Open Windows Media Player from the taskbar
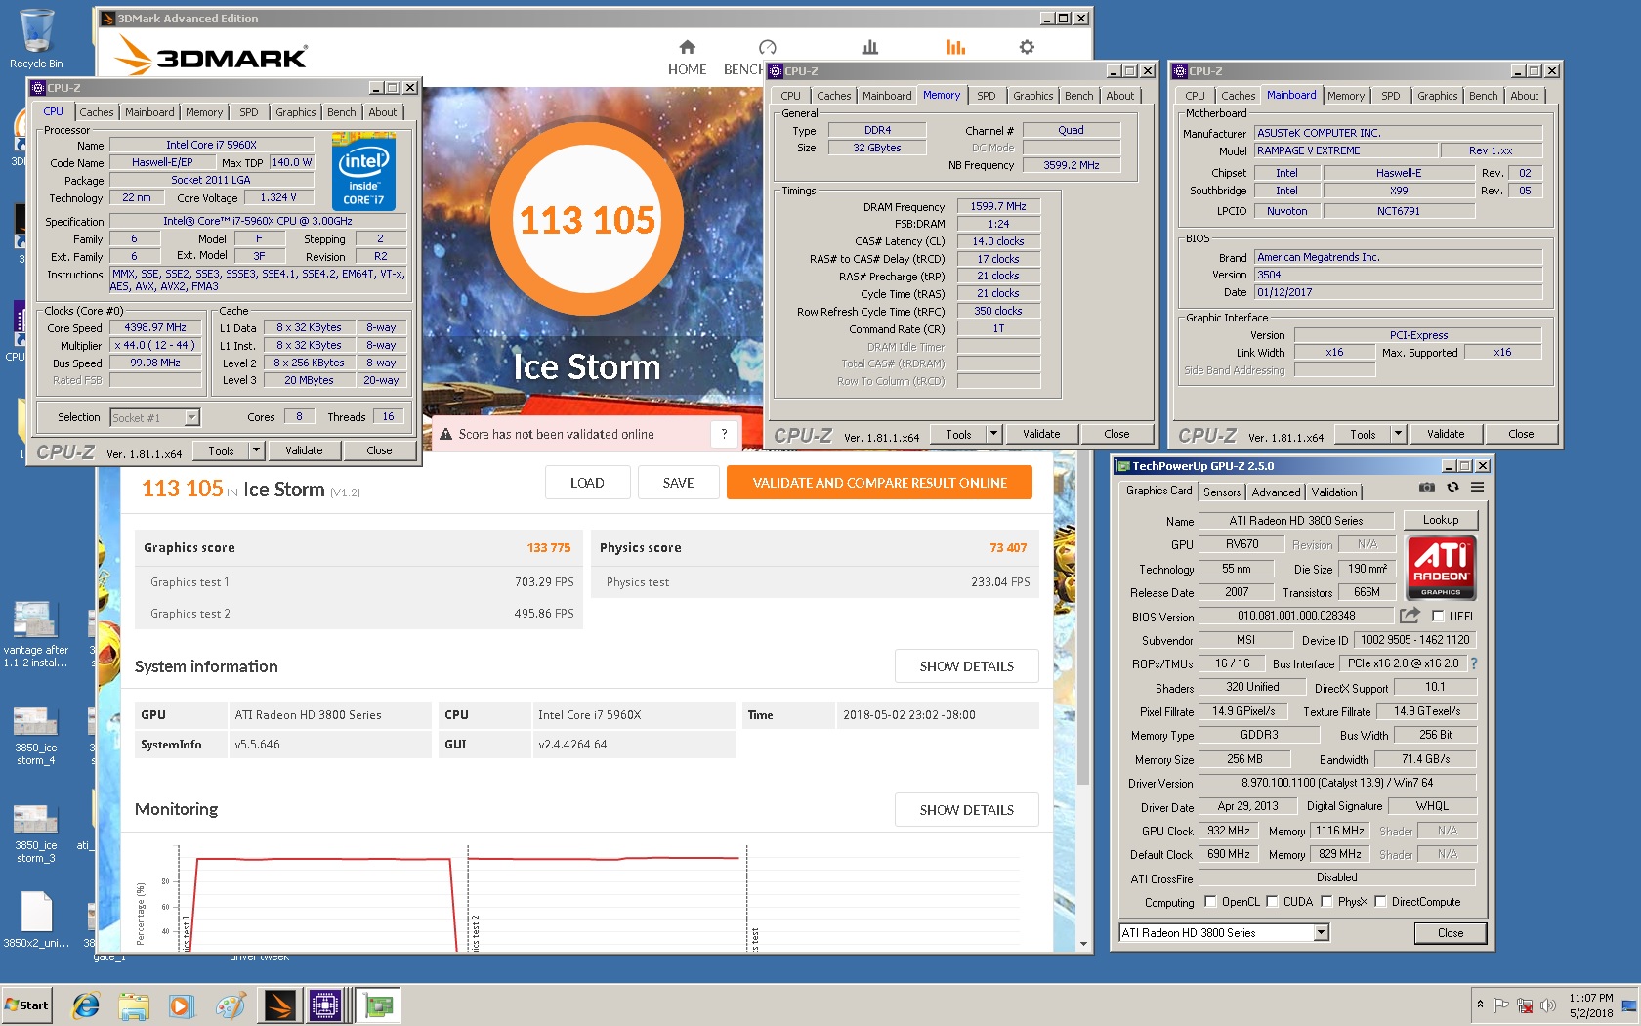1641x1026 pixels. click(181, 1005)
